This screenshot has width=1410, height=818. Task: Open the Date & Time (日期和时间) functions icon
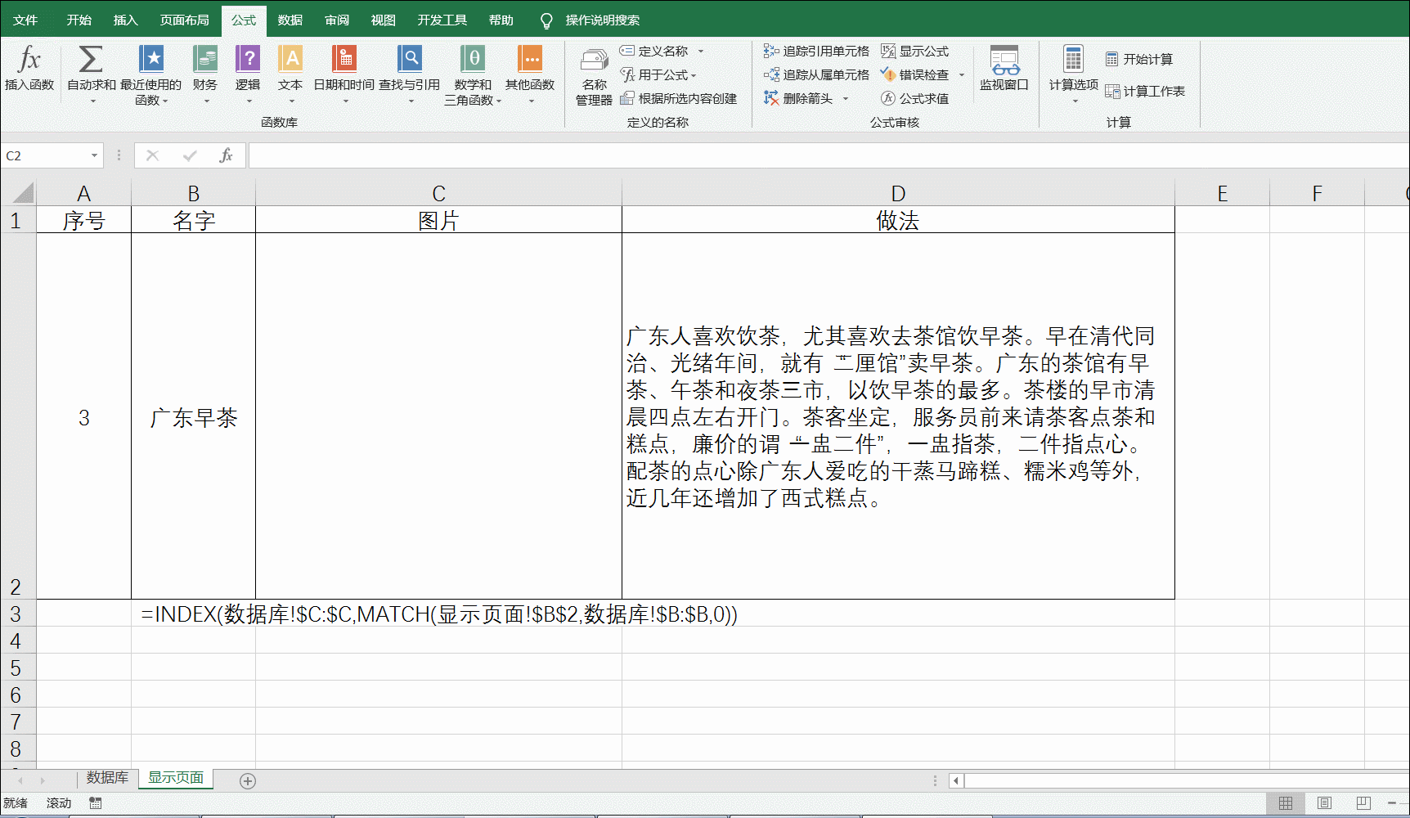(x=344, y=60)
